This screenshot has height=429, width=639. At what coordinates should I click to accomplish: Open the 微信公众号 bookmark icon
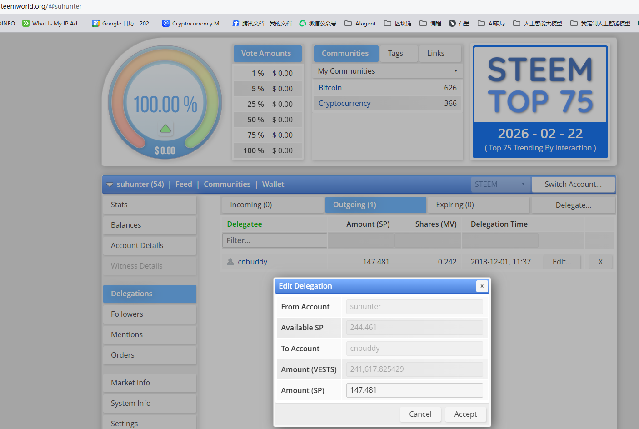click(x=303, y=23)
